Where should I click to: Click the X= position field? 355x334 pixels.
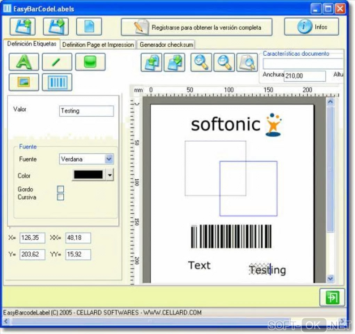coord(32,238)
